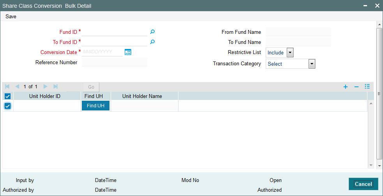
Task: Click the From Fund Name field
Action: tap(298, 32)
